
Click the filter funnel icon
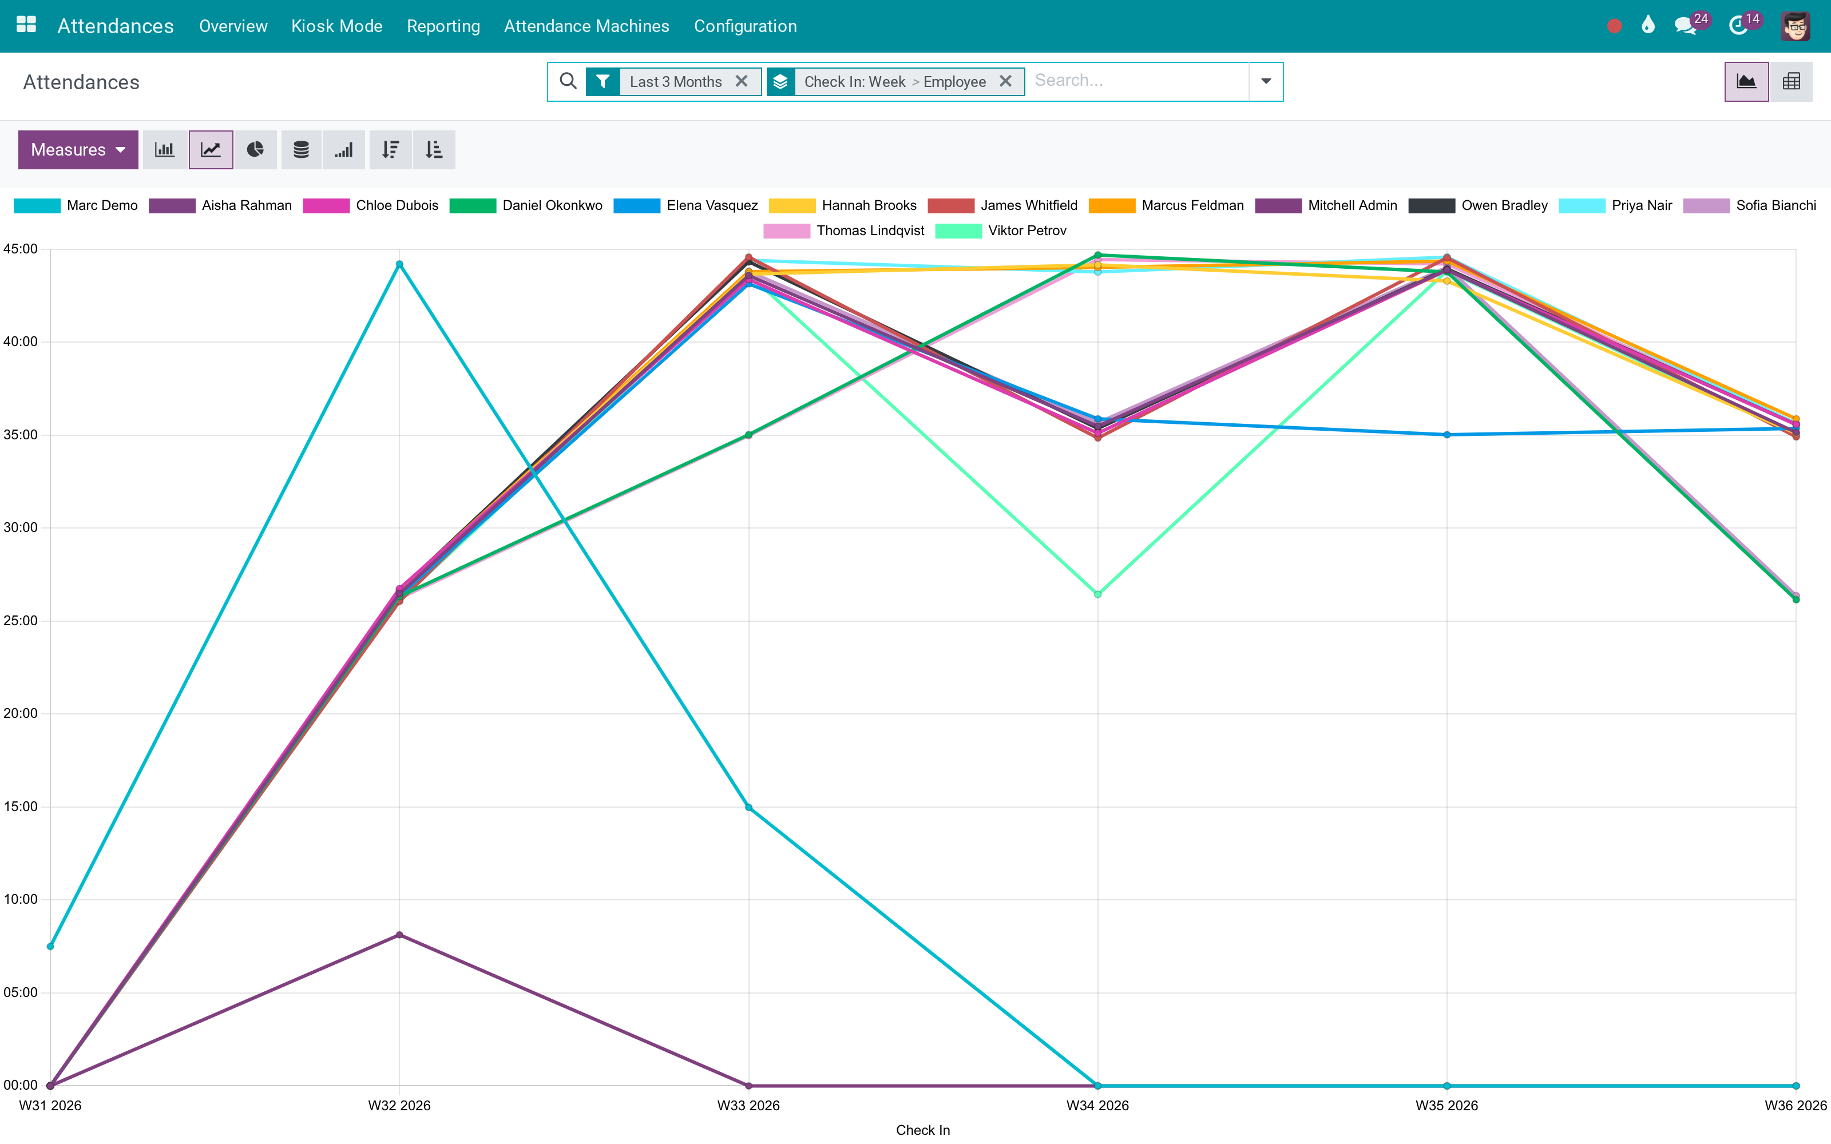pyautogui.click(x=603, y=82)
